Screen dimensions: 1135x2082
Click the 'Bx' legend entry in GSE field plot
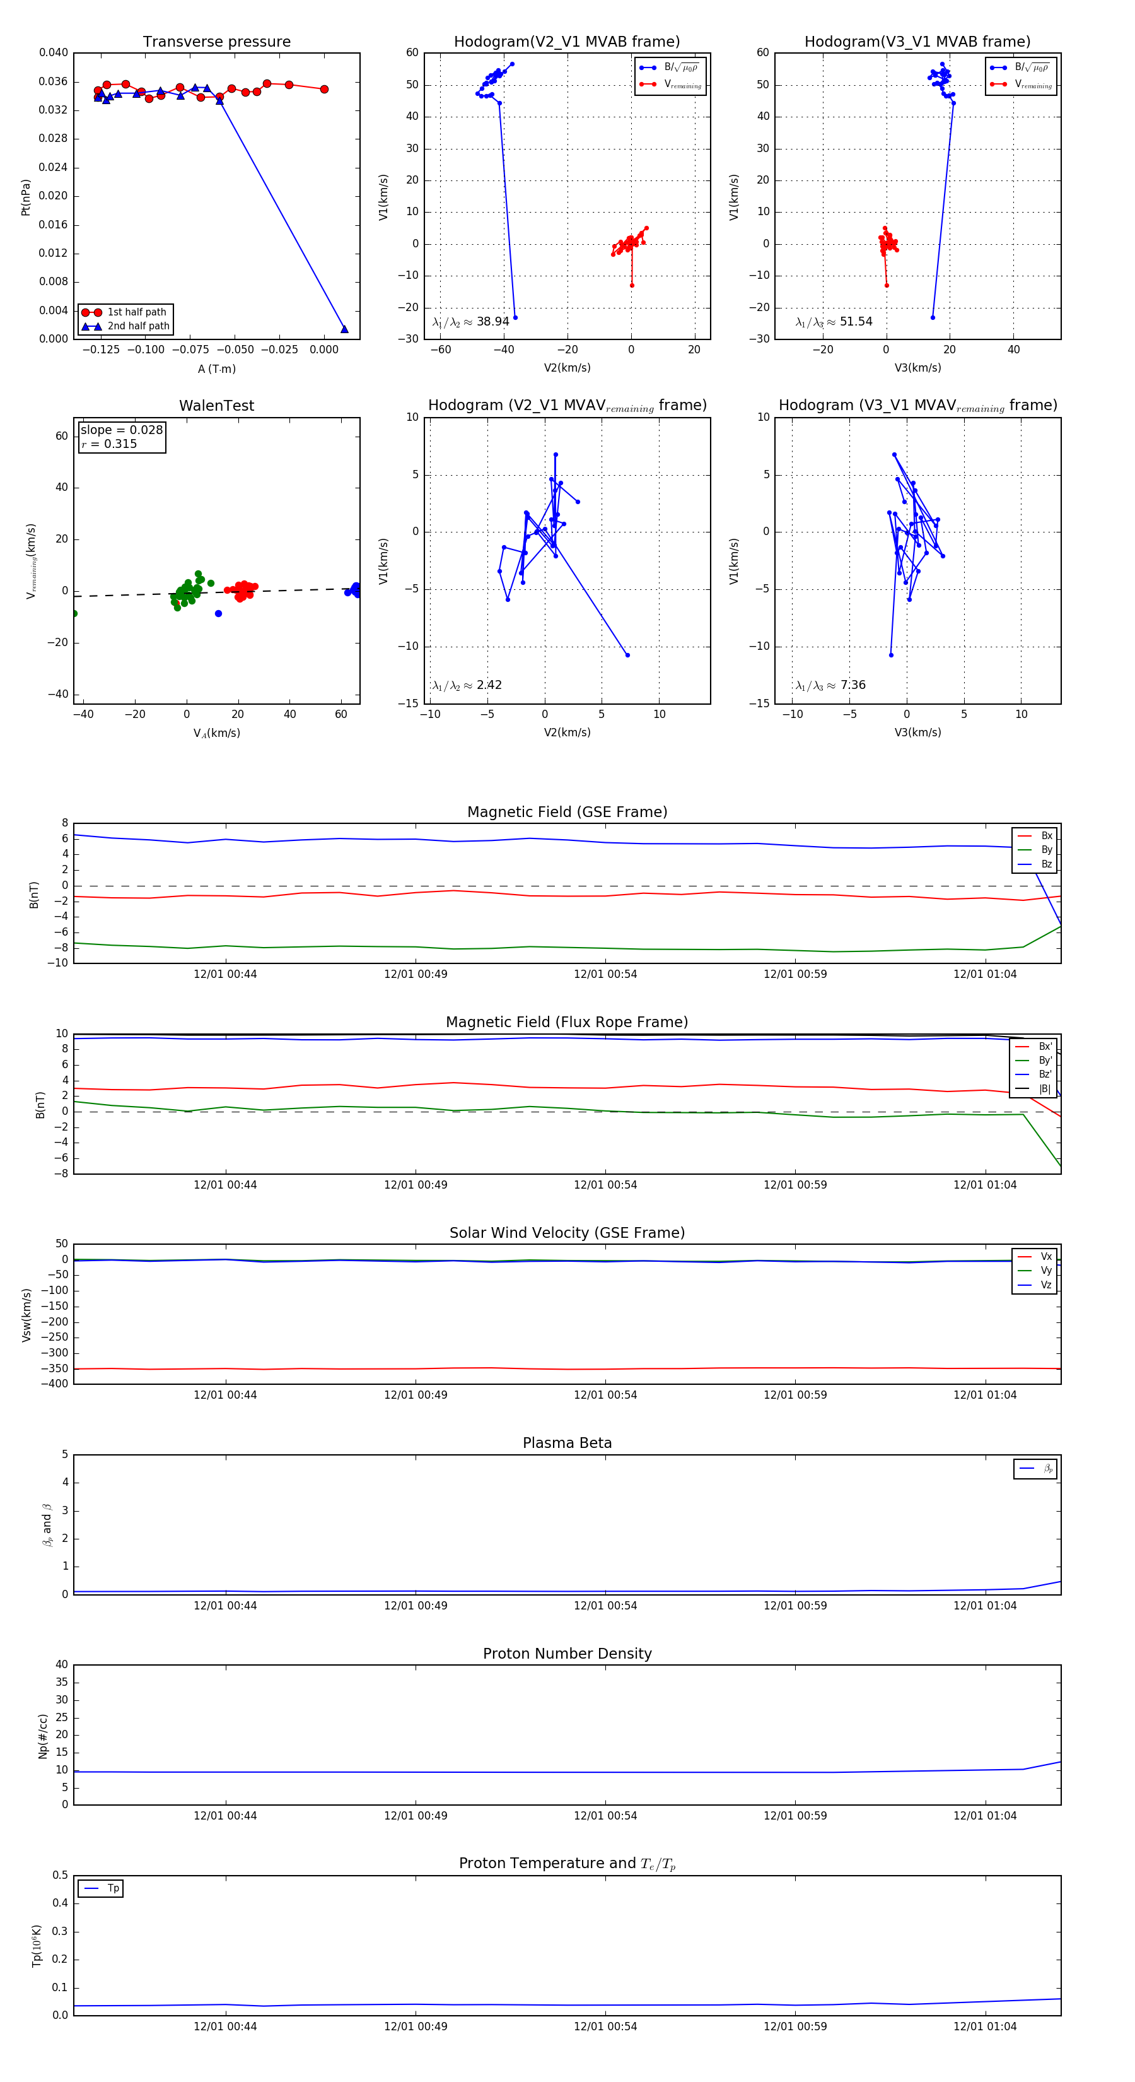click(x=1035, y=836)
